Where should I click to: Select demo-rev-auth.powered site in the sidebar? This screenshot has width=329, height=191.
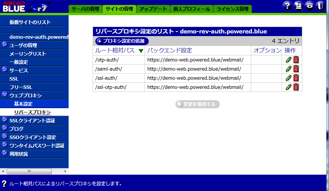(39, 37)
